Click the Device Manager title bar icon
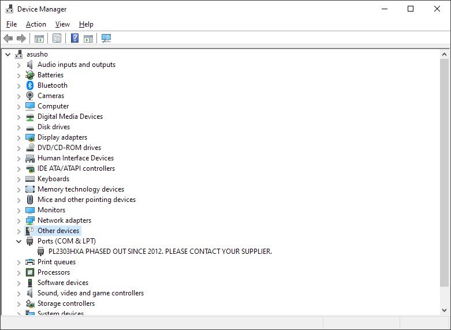 (9, 9)
